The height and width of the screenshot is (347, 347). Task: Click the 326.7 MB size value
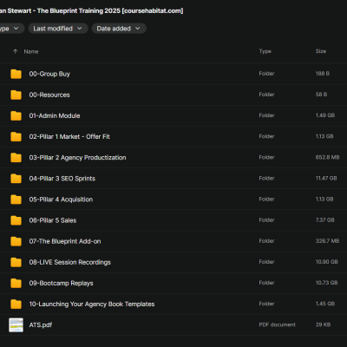[327, 241]
